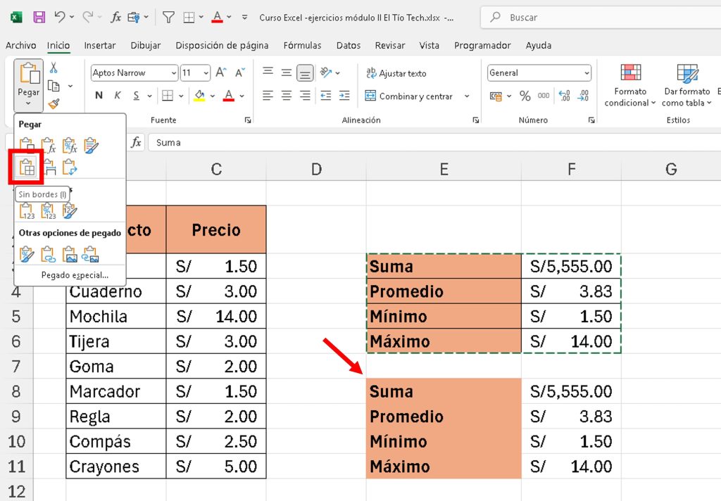This screenshot has width=721, height=501.
Task: Expand the ribbon borders dropdown arrow
Action: [x=181, y=96]
